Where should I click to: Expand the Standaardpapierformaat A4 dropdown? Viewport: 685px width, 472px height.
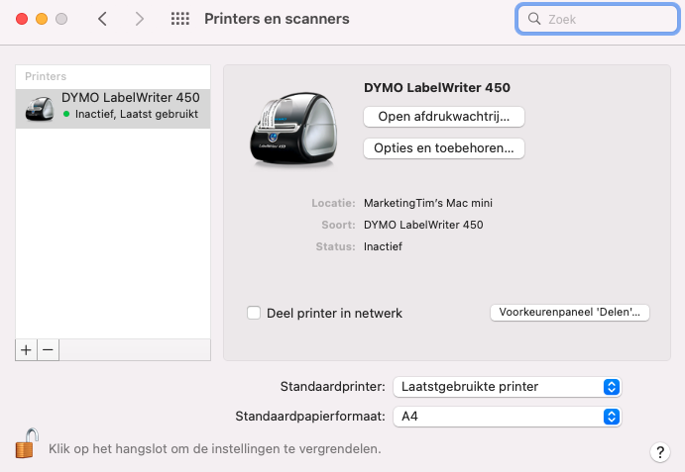tap(507, 417)
